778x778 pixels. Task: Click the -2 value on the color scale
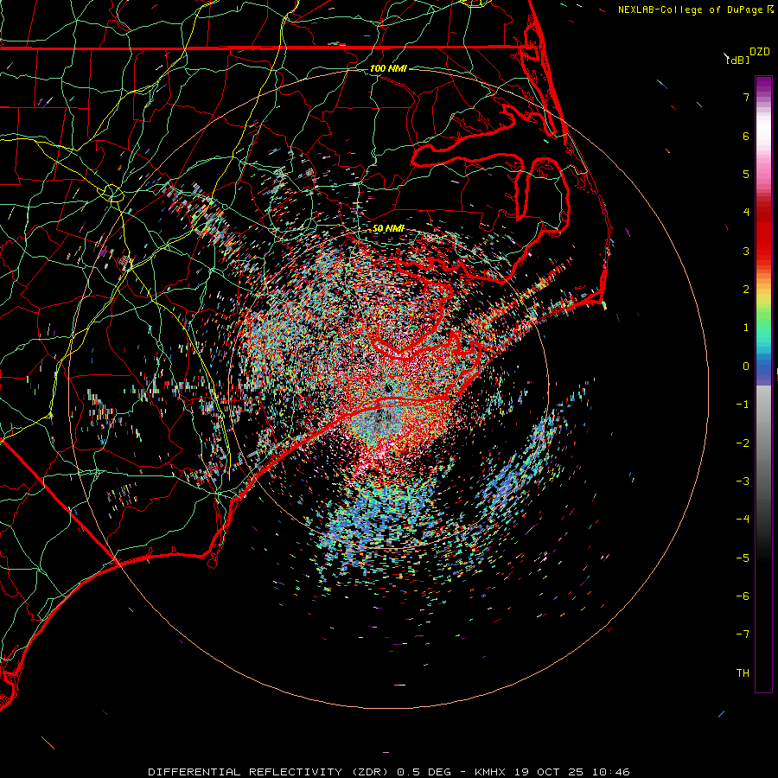click(743, 443)
